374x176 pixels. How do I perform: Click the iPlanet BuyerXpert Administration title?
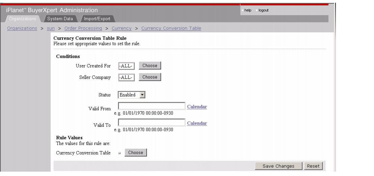click(x=52, y=10)
